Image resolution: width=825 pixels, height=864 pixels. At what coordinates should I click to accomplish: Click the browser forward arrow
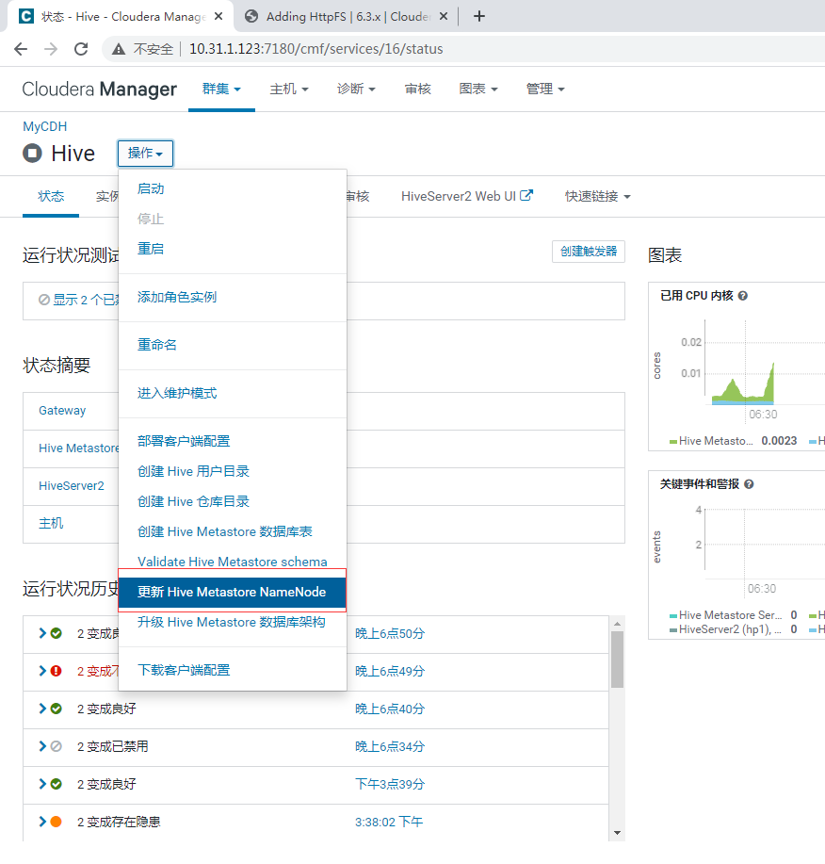coord(51,49)
